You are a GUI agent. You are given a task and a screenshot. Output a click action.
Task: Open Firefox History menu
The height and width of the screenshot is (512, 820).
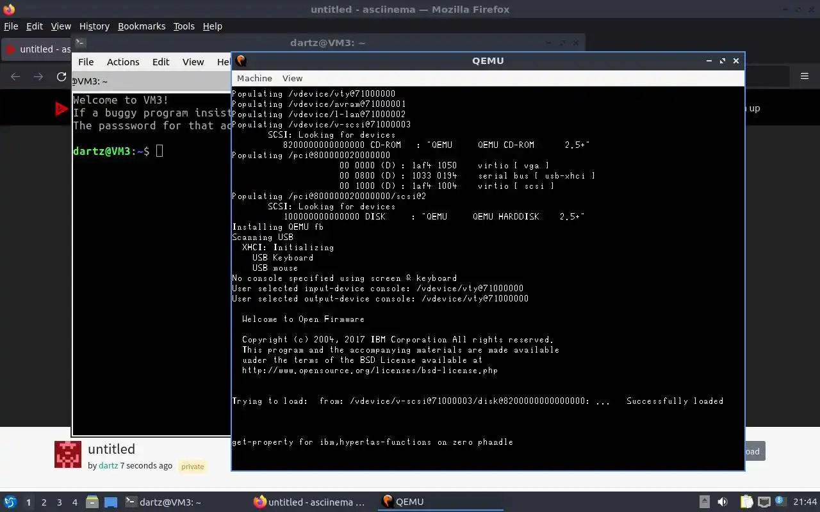94,26
